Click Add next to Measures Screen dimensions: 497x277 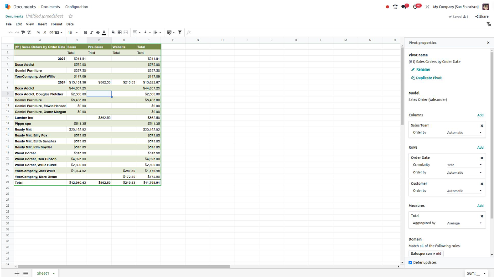pos(480,206)
